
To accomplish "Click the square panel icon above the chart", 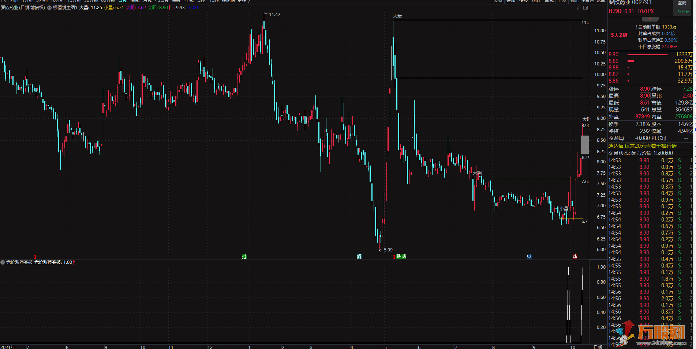I will click(x=585, y=8).
